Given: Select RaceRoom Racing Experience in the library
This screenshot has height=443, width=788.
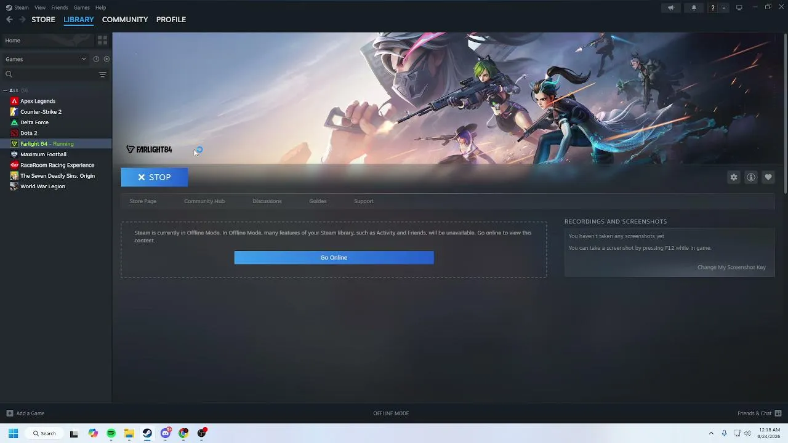Looking at the screenshot, I should pyautogui.click(x=56, y=165).
